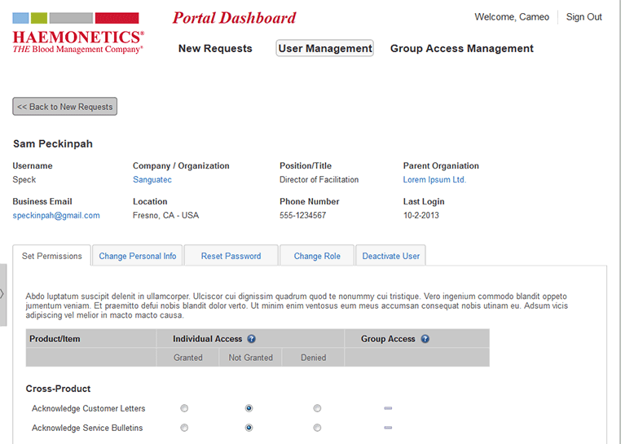Open User Management section

pos(324,48)
